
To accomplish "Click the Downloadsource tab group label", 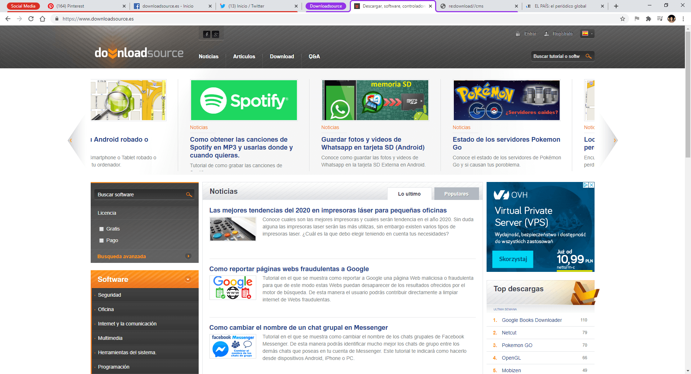I will point(326,6).
